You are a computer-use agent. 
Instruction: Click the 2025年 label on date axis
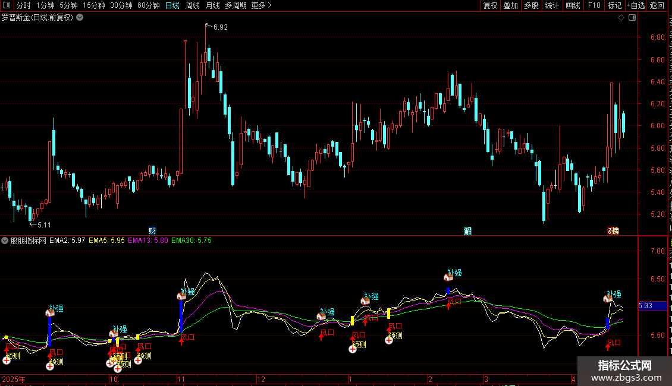point(14,379)
